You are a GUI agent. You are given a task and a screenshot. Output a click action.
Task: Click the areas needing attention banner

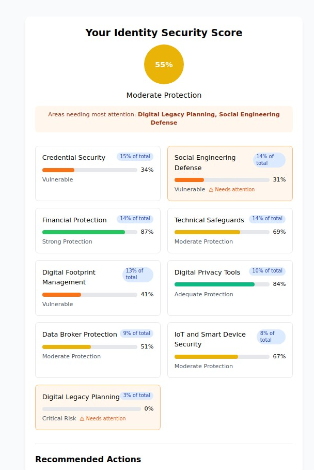click(x=164, y=119)
